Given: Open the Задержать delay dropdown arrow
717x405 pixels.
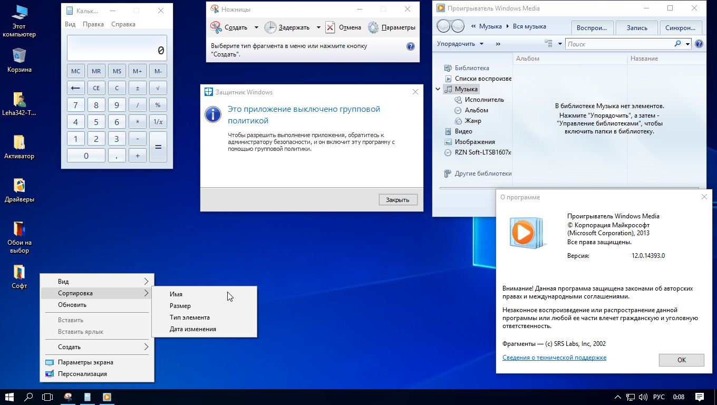Looking at the screenshot, I should click(318, 27).
